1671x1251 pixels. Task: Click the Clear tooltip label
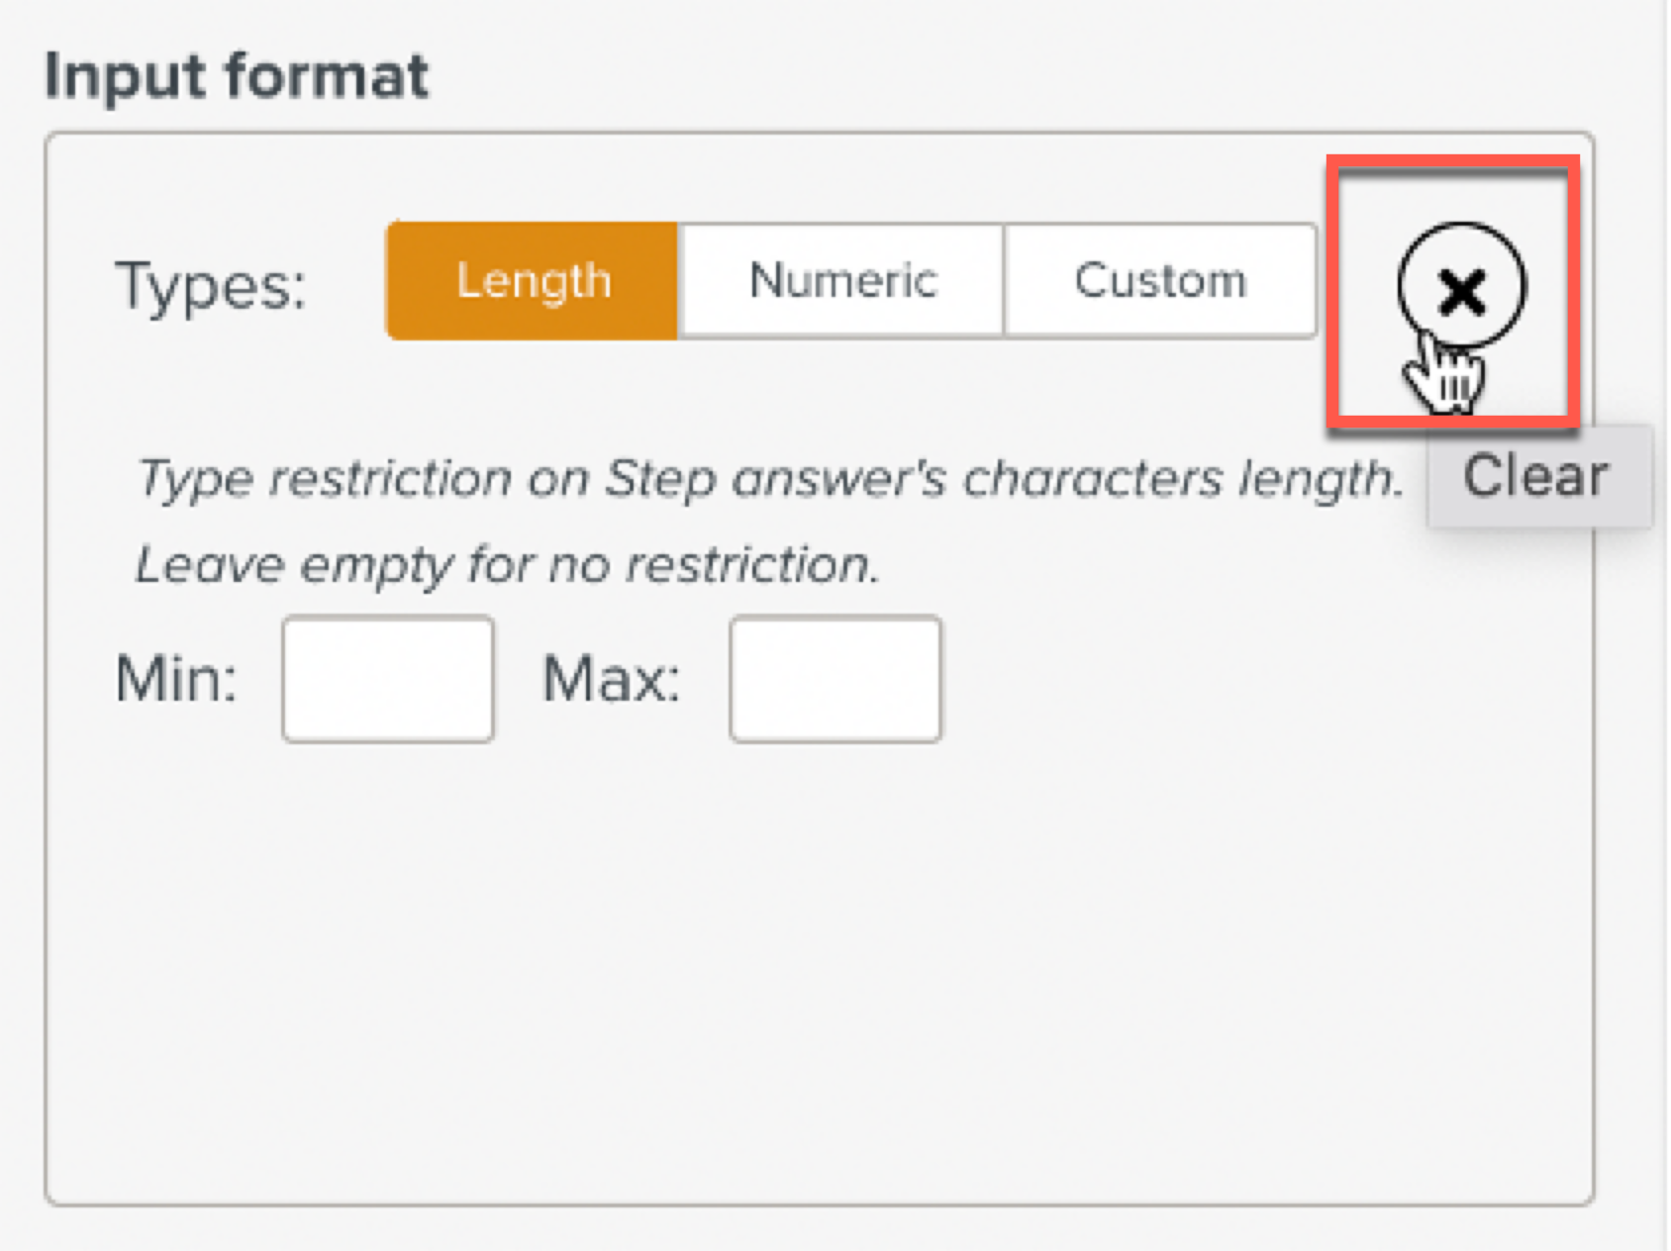click(x=1536, y=476)
